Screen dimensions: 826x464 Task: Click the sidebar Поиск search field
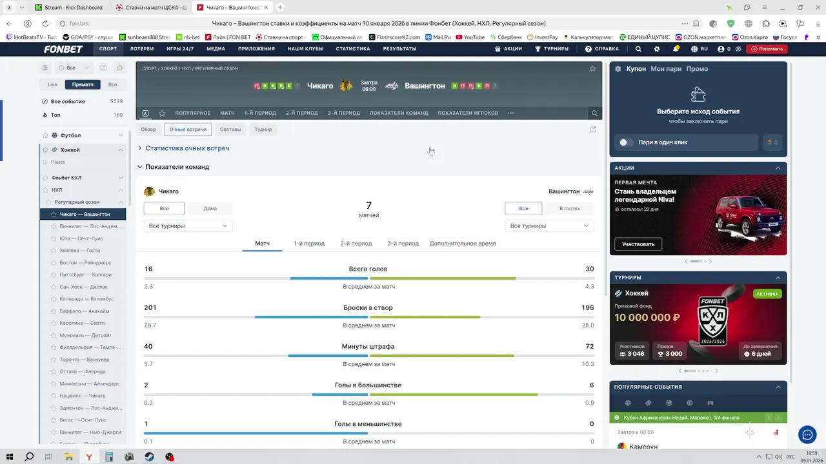point(83,162)
